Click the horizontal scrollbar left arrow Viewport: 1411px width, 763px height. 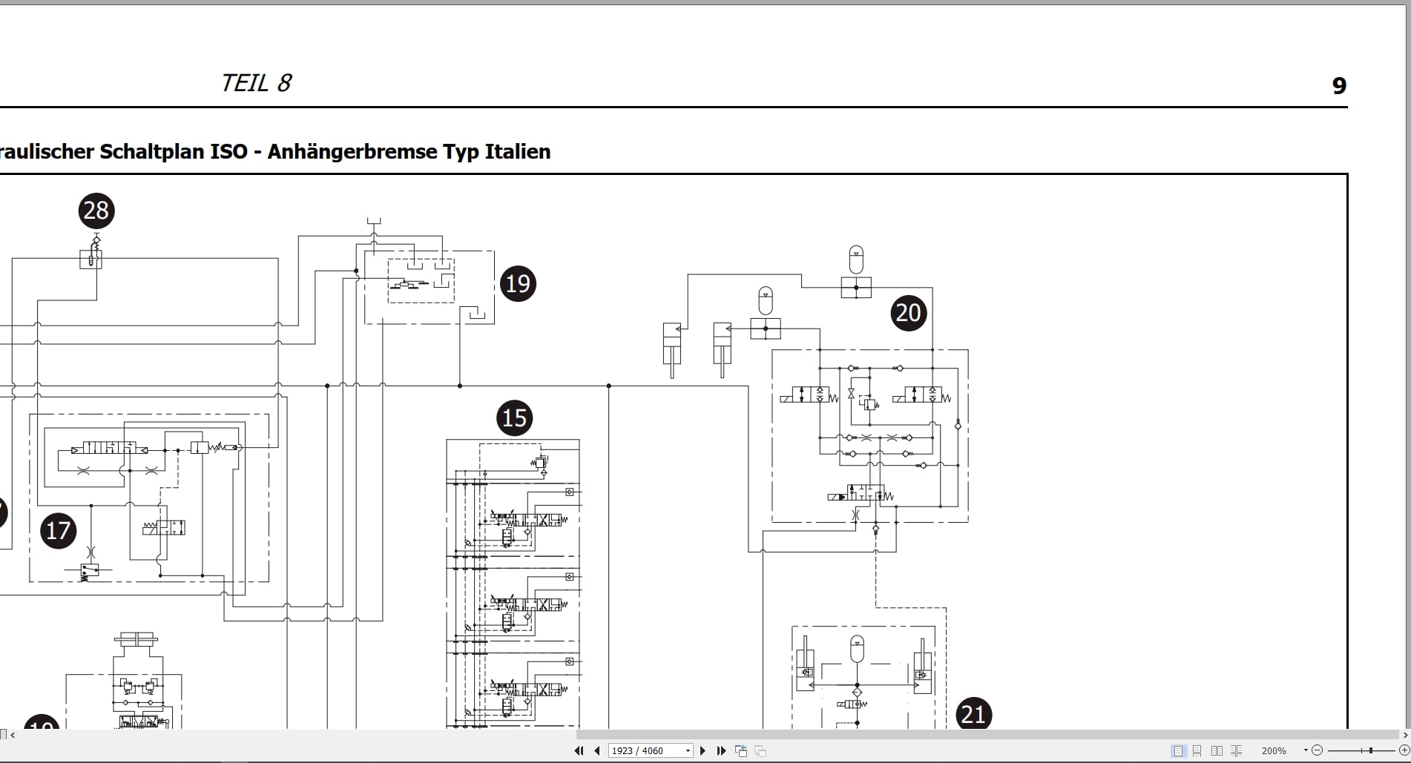click(x=13, y=735)
